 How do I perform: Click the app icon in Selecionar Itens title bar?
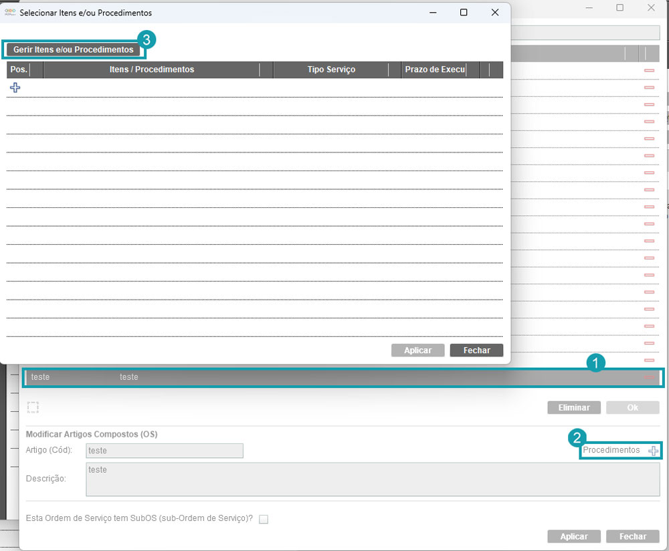pyautogui.click(x=10, y=13)
